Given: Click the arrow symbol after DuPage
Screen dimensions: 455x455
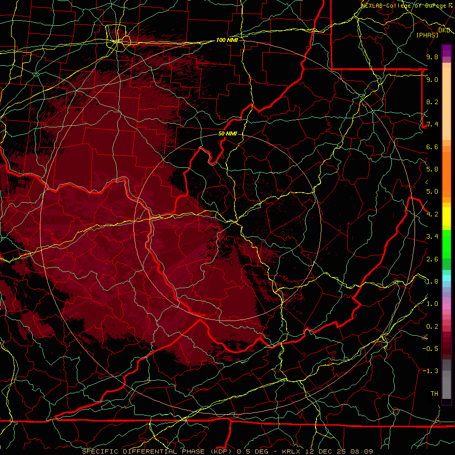Looking at the screenshot, I should [x=450, y=6].
